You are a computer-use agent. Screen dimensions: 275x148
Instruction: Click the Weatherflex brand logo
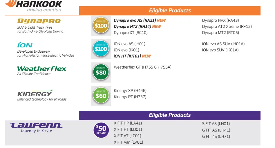(41, 69)
